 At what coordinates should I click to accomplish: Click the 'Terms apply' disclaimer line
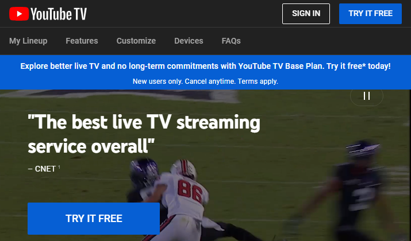(206, 81)
